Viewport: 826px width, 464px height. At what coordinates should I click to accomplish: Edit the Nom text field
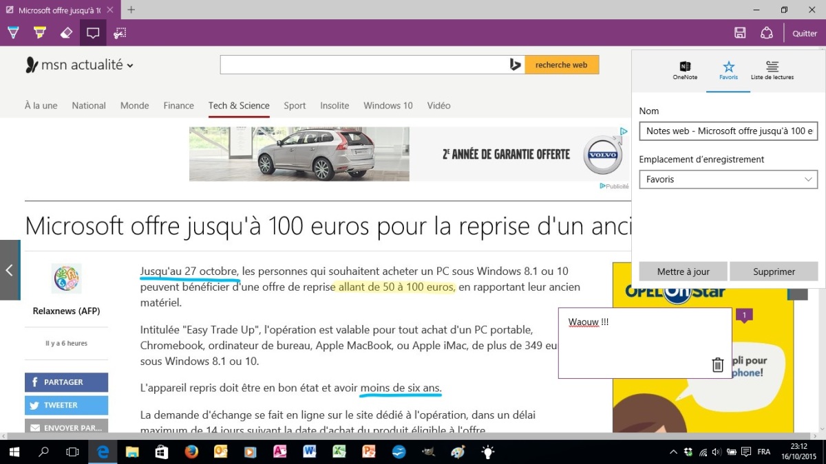coord(728,131)
